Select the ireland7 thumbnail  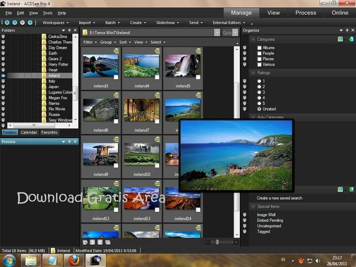coord(142,112)
